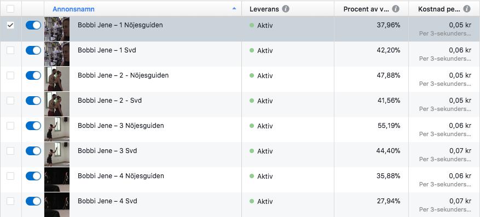Click the info icon next to Leverans
The image size is (480, 217).
[286, 9]
